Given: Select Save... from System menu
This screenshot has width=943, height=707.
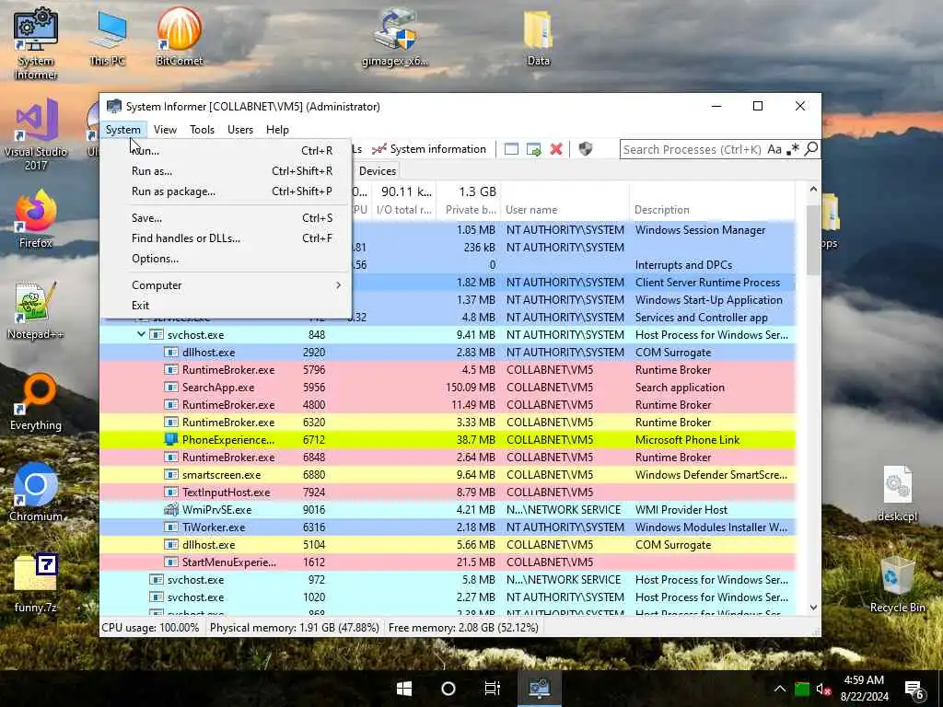Looking at the screenshot, I should [227, 217].
